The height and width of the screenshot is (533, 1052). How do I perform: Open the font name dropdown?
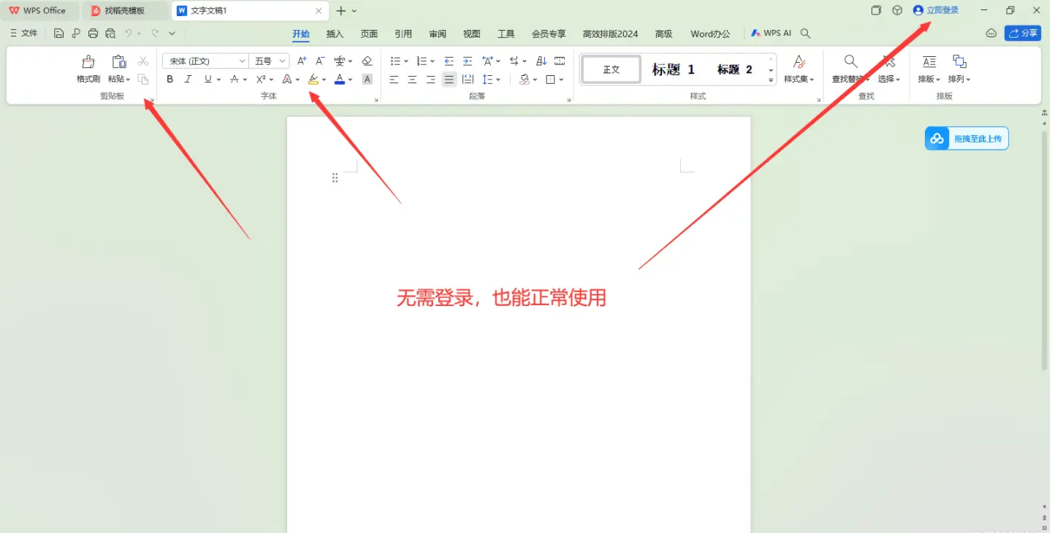pos(242,61)
